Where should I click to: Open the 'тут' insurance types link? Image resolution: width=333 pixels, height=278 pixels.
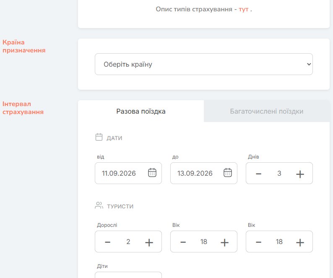point(243,9)
